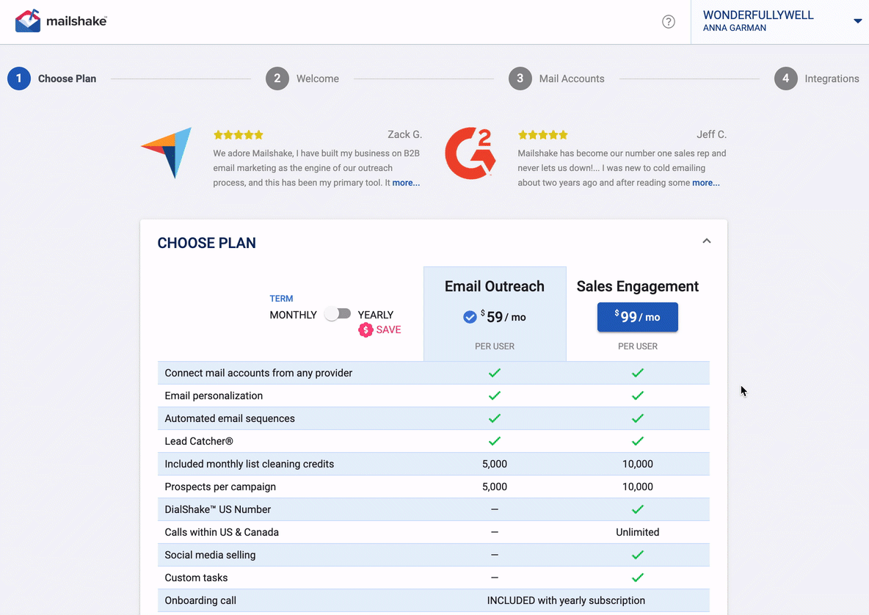
Task: Click 'Lead Catcher®' feature row
Action: (433, 441)
